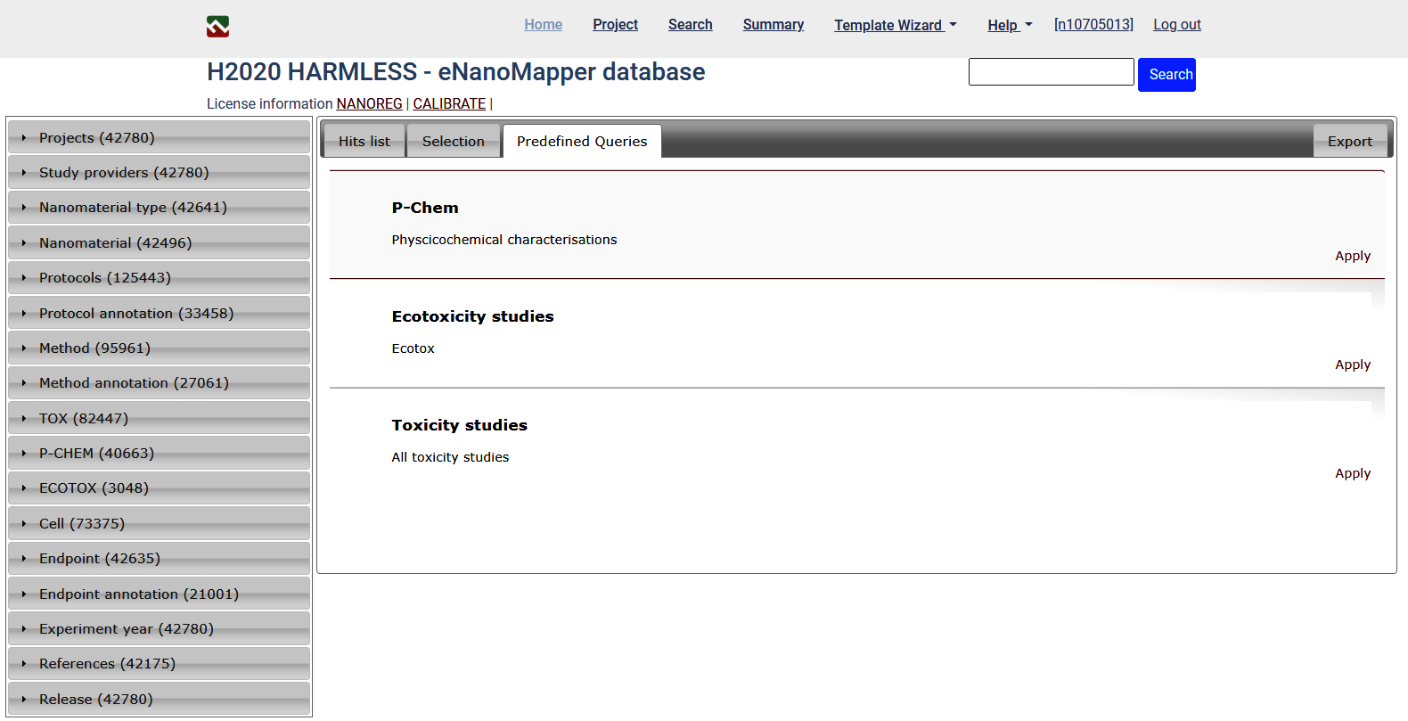Click the P-Chem query heading
Screen dimensions: 1408x721
(x=425, y=208)
